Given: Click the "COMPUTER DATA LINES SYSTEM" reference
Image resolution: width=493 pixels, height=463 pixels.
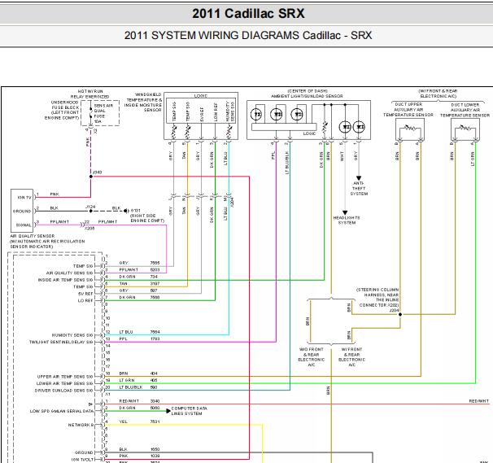Looking at the screenshot, I should click(189, 411).
